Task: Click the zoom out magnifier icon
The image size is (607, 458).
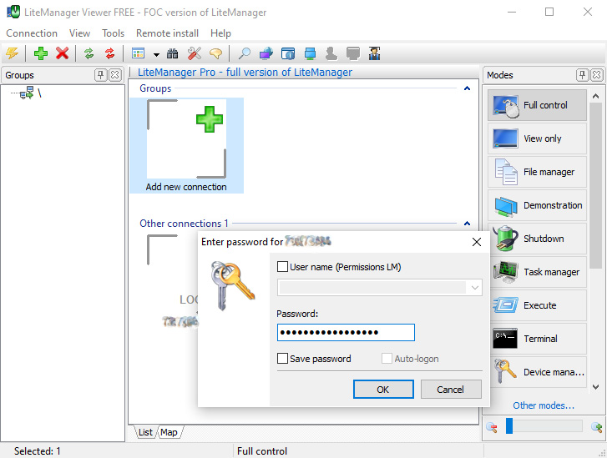Action: (492, 427)
